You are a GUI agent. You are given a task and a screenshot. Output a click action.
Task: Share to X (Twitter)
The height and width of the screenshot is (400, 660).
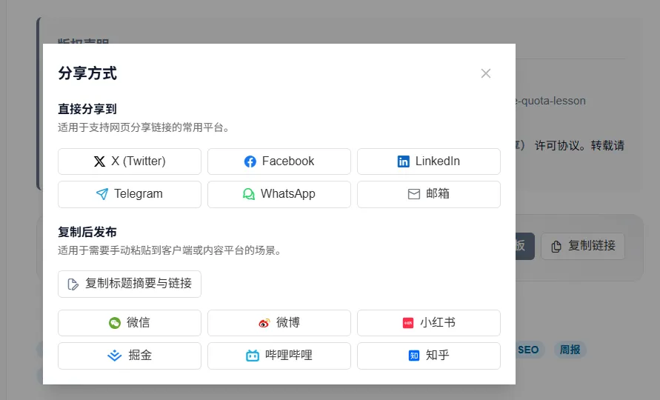click(x=129, y=161)
